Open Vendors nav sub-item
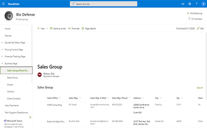Viewport: 207px width, 128px height. 11,92
